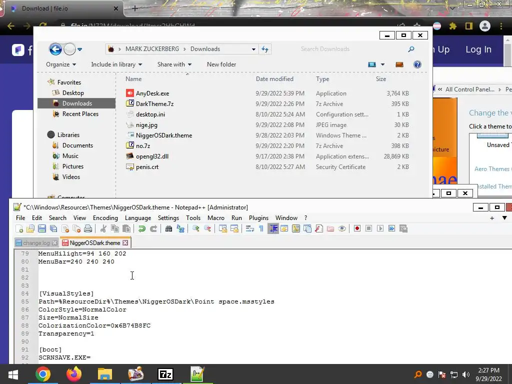The image size is (512, 384).
Task: Toggle the indent guide toolbar button
Action: coord(273,228)
